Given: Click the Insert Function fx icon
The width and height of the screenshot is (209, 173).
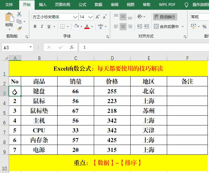Looking at the screenshot, I should (x=72, y=47).
